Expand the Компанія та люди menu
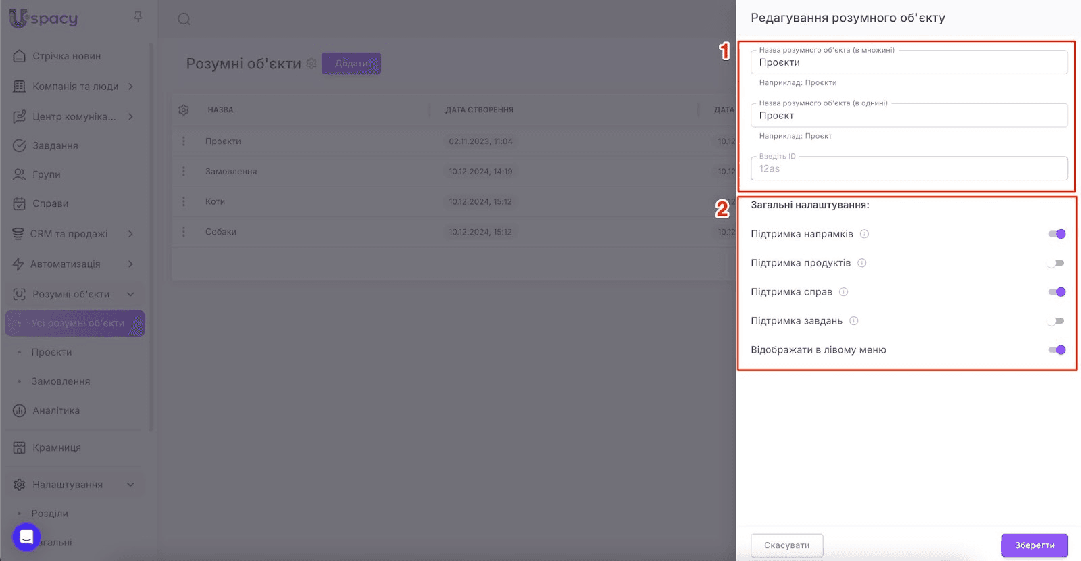 tap(130, 87)
